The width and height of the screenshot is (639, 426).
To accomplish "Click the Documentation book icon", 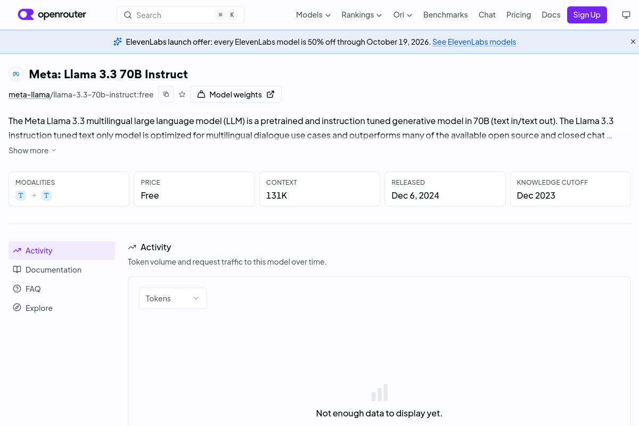I will point(17,269).
